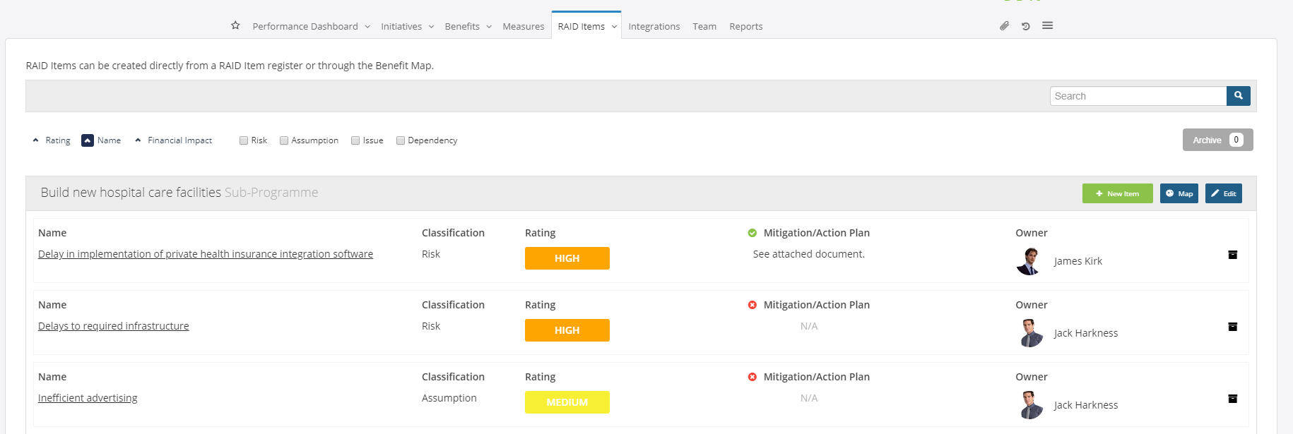Click the history revert icon
This screenshot has width=1293, height=434.
coord(1025,26)
